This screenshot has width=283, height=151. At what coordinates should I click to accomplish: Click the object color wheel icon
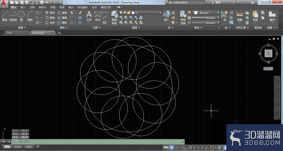pos(189,13)
